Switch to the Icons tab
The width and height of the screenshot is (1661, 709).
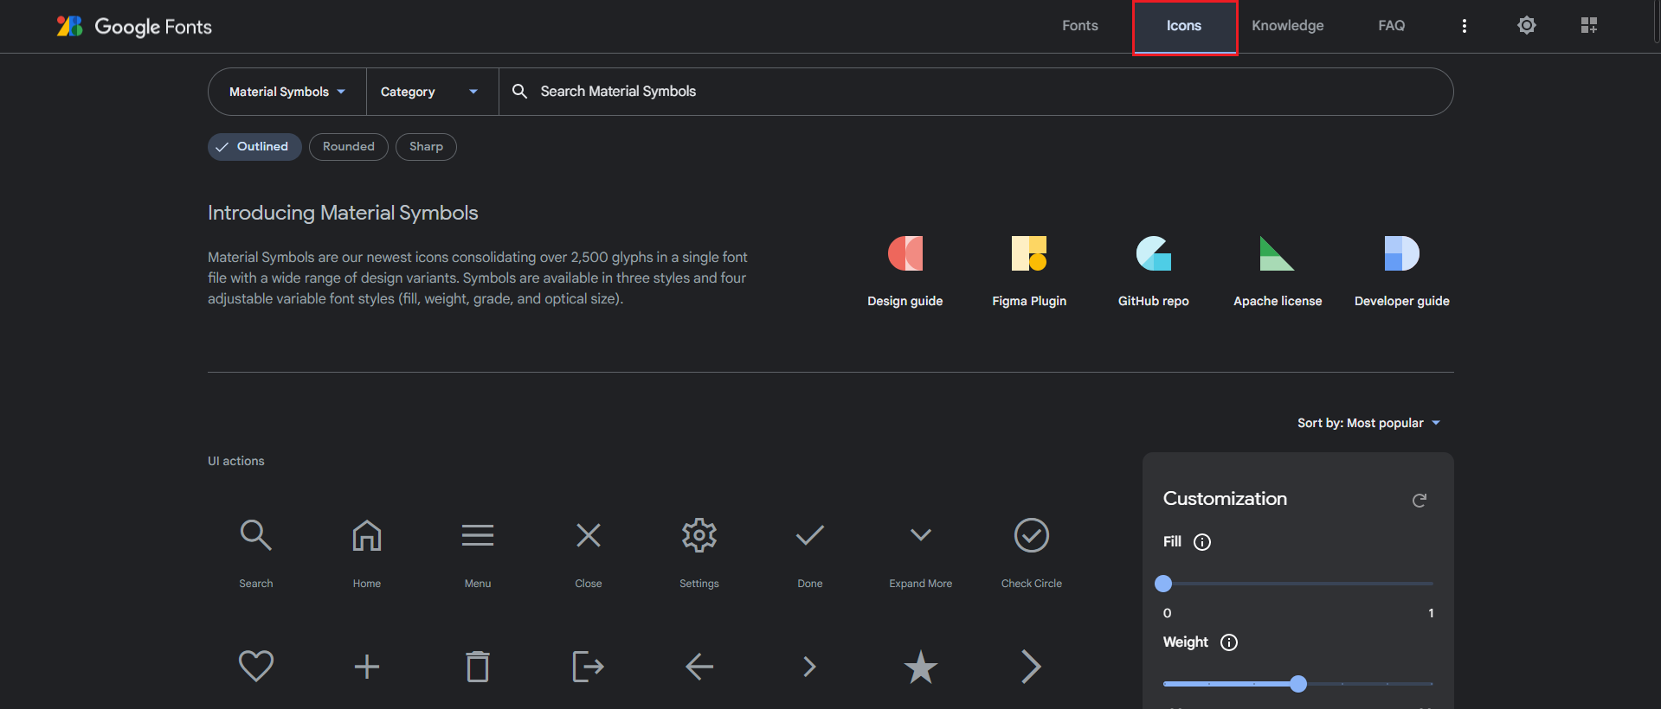[x=1184, y=27]
